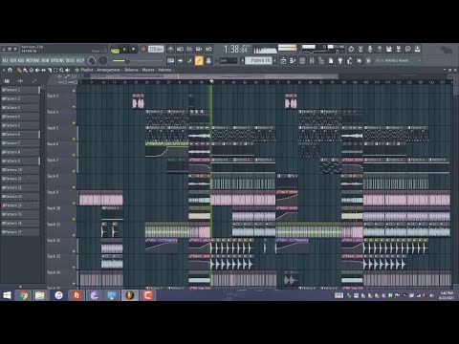This screenshot has height=344, width=459.
Task: Select Pattern 1 in picker list
Action: [x=20, y=90]
